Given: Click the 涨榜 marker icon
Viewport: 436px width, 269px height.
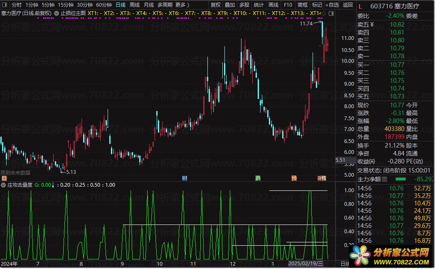Looking at the screenshot, I should point(321,178).
